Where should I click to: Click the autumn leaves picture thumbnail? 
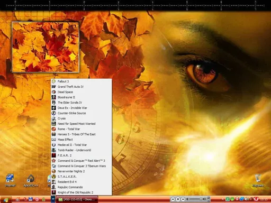(x=46, y=47)
